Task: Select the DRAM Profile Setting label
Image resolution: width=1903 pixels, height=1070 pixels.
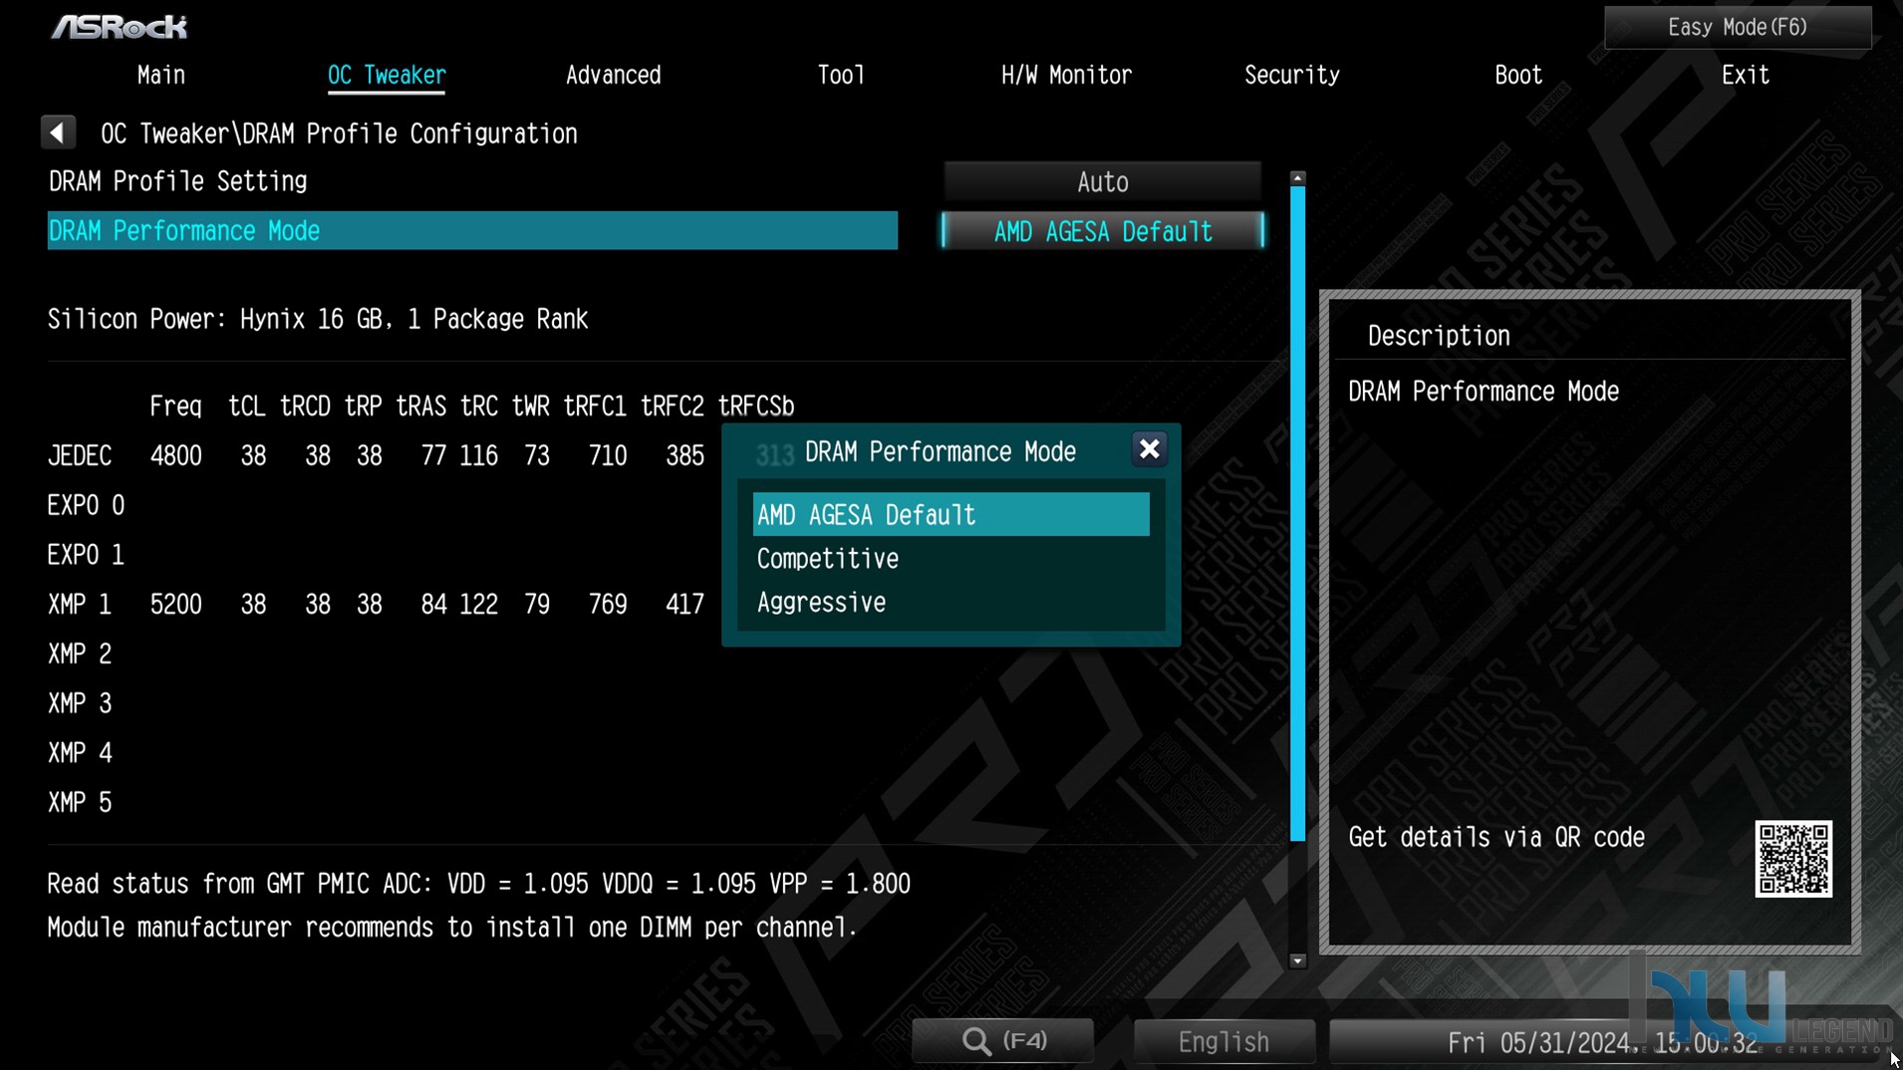Action: 177,181
